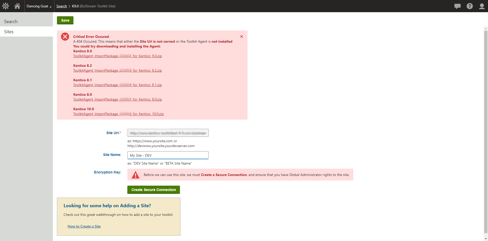488x241 pixels.
Task: Open the How to Create a Site link
Action: pyautogui.click(x=84, y=226)
